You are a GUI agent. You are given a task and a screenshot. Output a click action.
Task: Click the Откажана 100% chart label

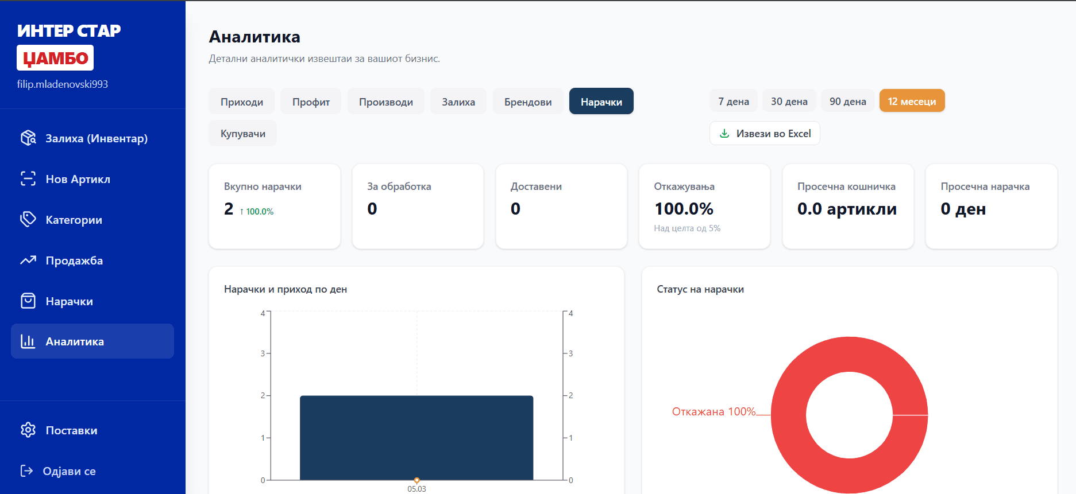[714, 411]
